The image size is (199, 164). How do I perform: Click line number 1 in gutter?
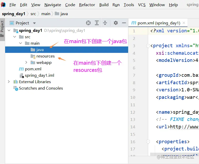coord(134,31)
